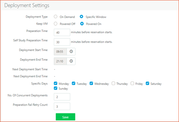Image resolution: width=179 pixels, height=122 pixels.
Task: Click the Deployment End Time field 21:10
Action: (x=60, y=61)
